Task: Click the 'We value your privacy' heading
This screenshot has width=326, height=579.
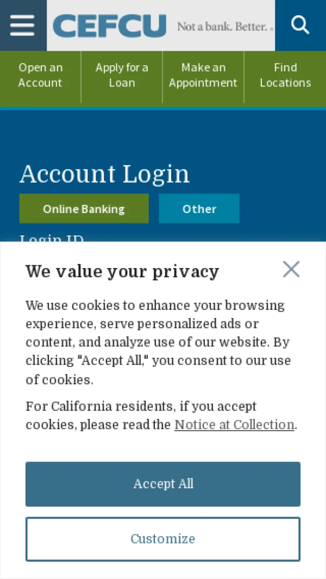Action: coord(122,271)
